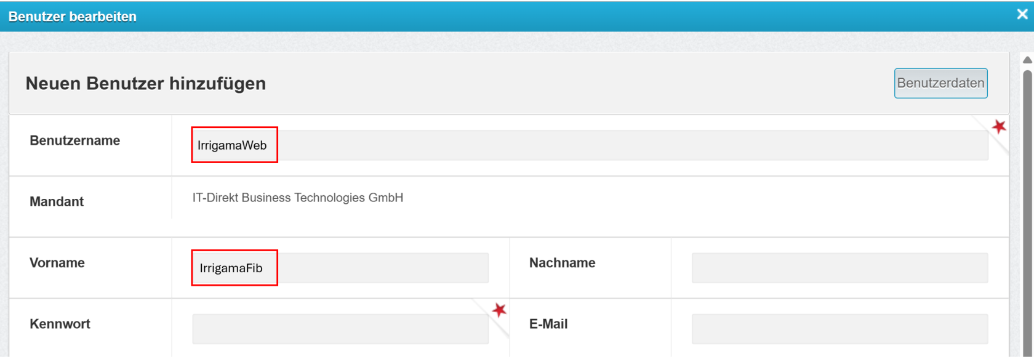Click the E-Mail input field
Image resolution: width=1034 pixels, height=359 pixels.
coord(840,329)
